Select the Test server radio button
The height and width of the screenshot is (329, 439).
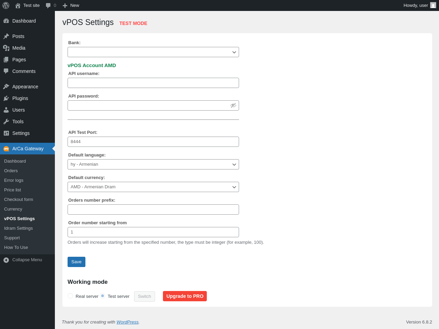point(103,296)
